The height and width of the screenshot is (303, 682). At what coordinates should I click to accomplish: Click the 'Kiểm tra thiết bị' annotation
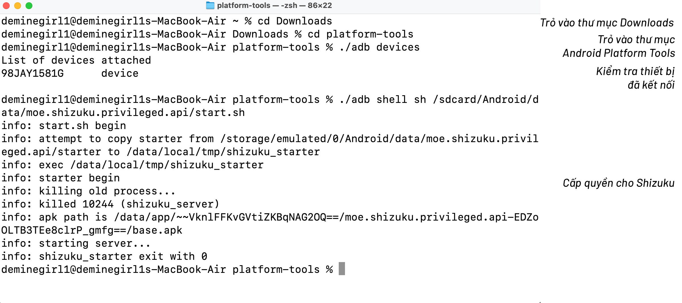635,71
